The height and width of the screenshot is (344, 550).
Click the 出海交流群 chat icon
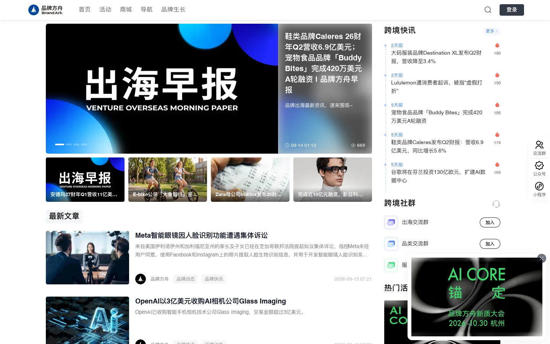(x=391, y=222)
